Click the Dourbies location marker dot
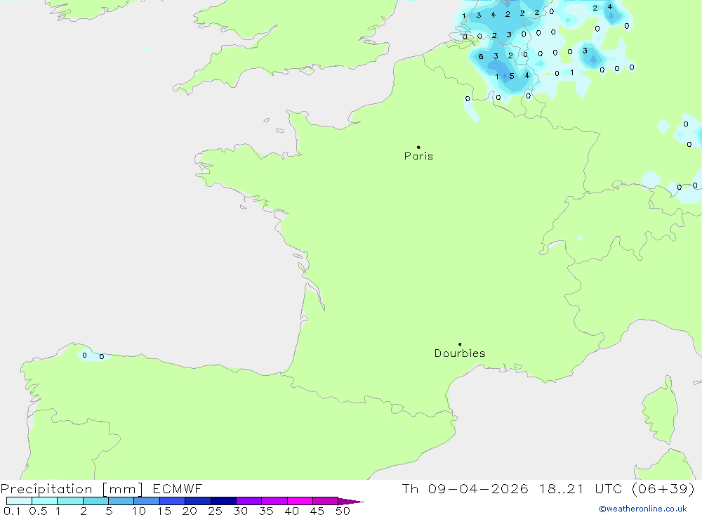Screen dimensions: 702x515 pyautogui.click(x=460, y=344)
